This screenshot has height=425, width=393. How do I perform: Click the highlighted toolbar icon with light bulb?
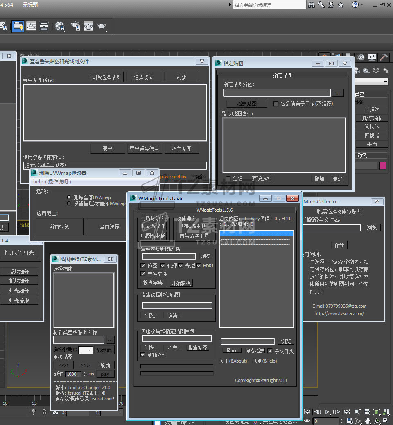pyautogui.click(x=18, y=26)
